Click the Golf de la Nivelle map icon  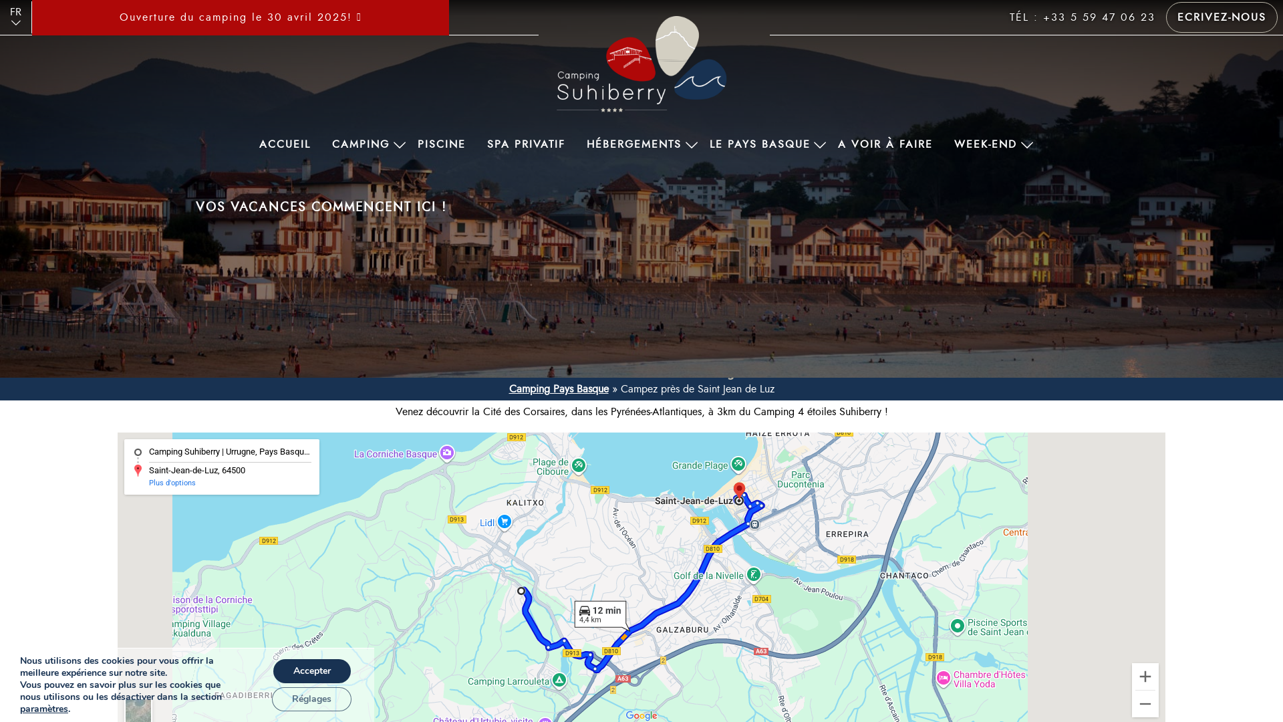tap(754, 575)
